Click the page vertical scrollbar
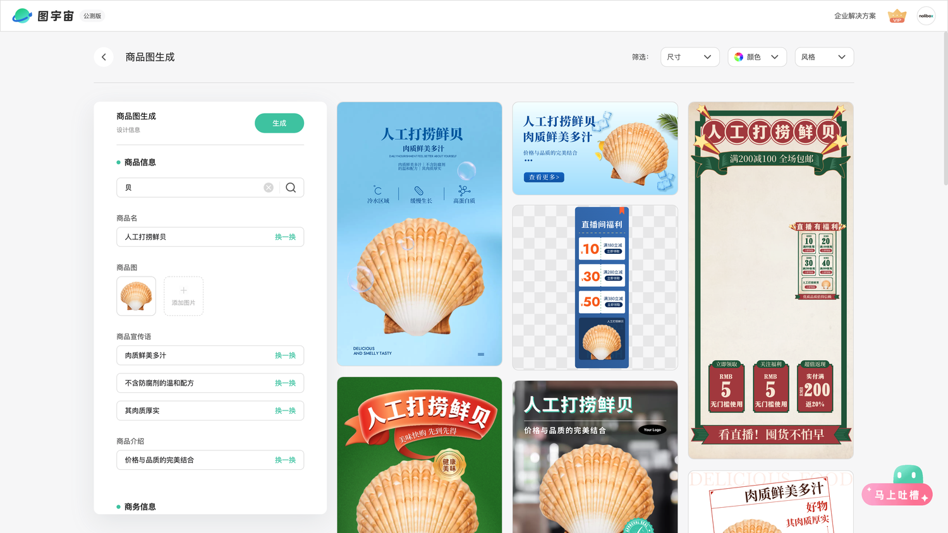 tap(945, 107)
